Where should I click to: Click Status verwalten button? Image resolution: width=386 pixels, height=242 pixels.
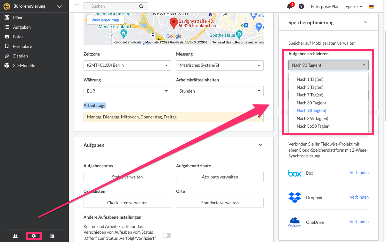pos(127,177)
